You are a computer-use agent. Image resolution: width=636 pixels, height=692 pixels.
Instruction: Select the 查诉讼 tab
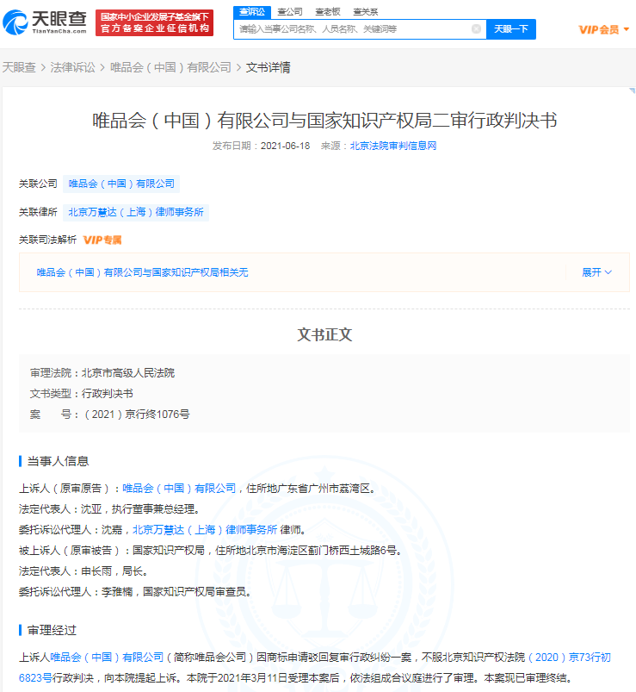coord(251,12)
